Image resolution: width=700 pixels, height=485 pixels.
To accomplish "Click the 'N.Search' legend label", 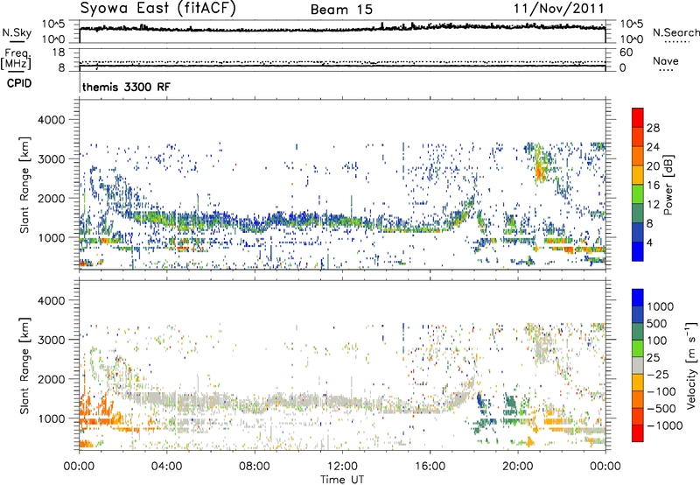I will (x=676, y=32).
